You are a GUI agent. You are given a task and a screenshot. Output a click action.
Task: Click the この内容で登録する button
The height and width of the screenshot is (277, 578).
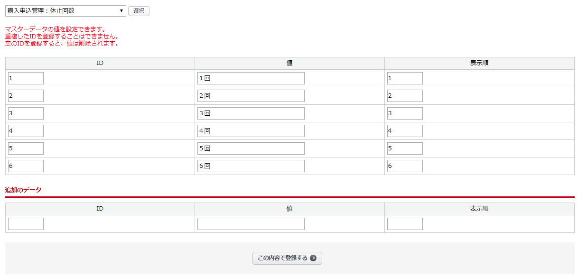pyautogui.click(x=287, y=258)
